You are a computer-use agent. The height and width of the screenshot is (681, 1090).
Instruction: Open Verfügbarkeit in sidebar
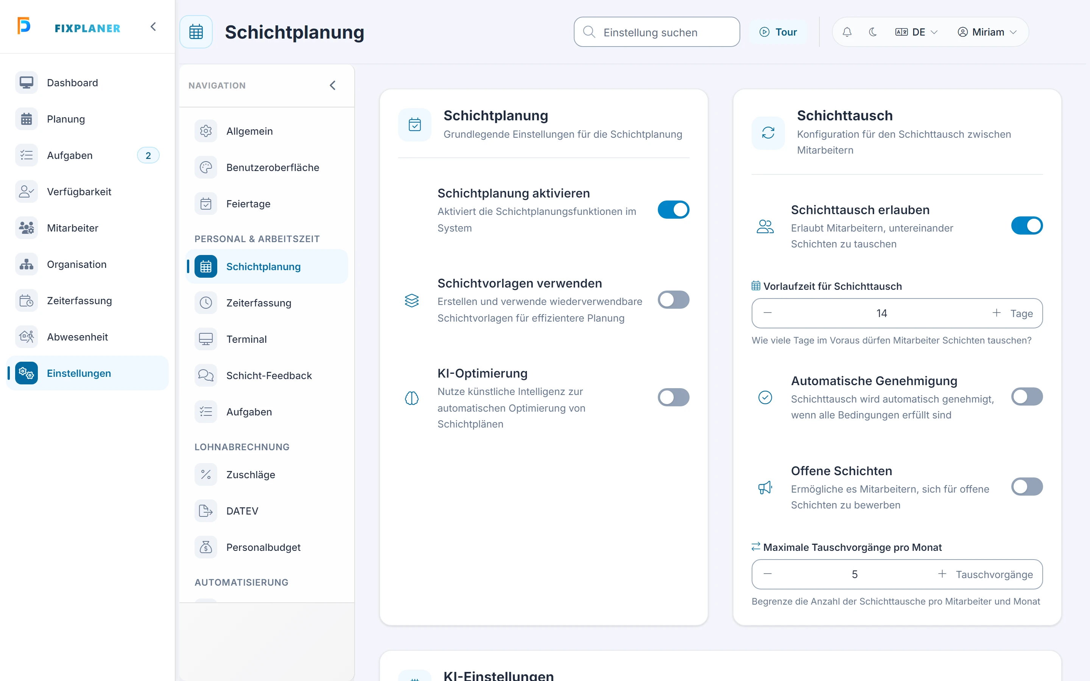pyautogui.click(x=87, y=191)
